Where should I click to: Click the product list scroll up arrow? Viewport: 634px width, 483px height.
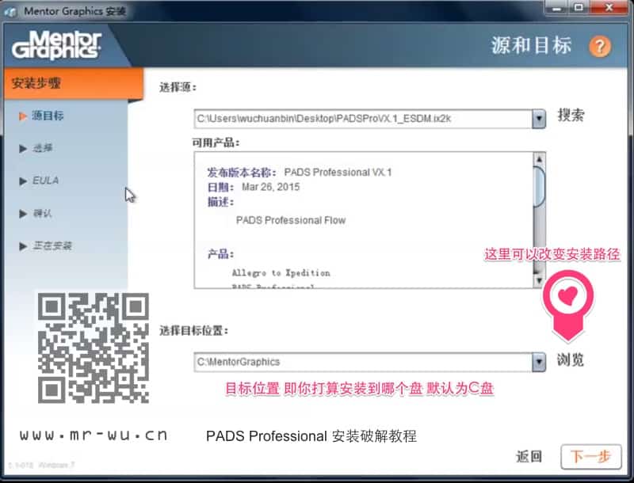tap(539, 159)
